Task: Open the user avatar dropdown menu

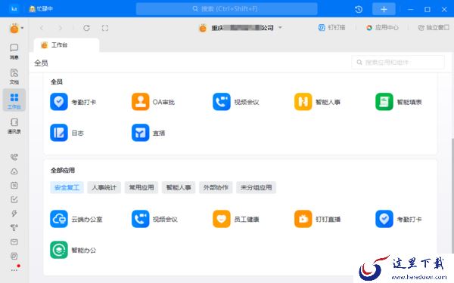Action: (16, 29)
